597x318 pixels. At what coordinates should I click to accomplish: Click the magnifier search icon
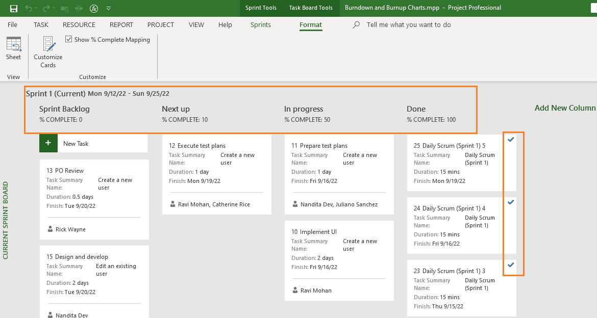point(356,25)
